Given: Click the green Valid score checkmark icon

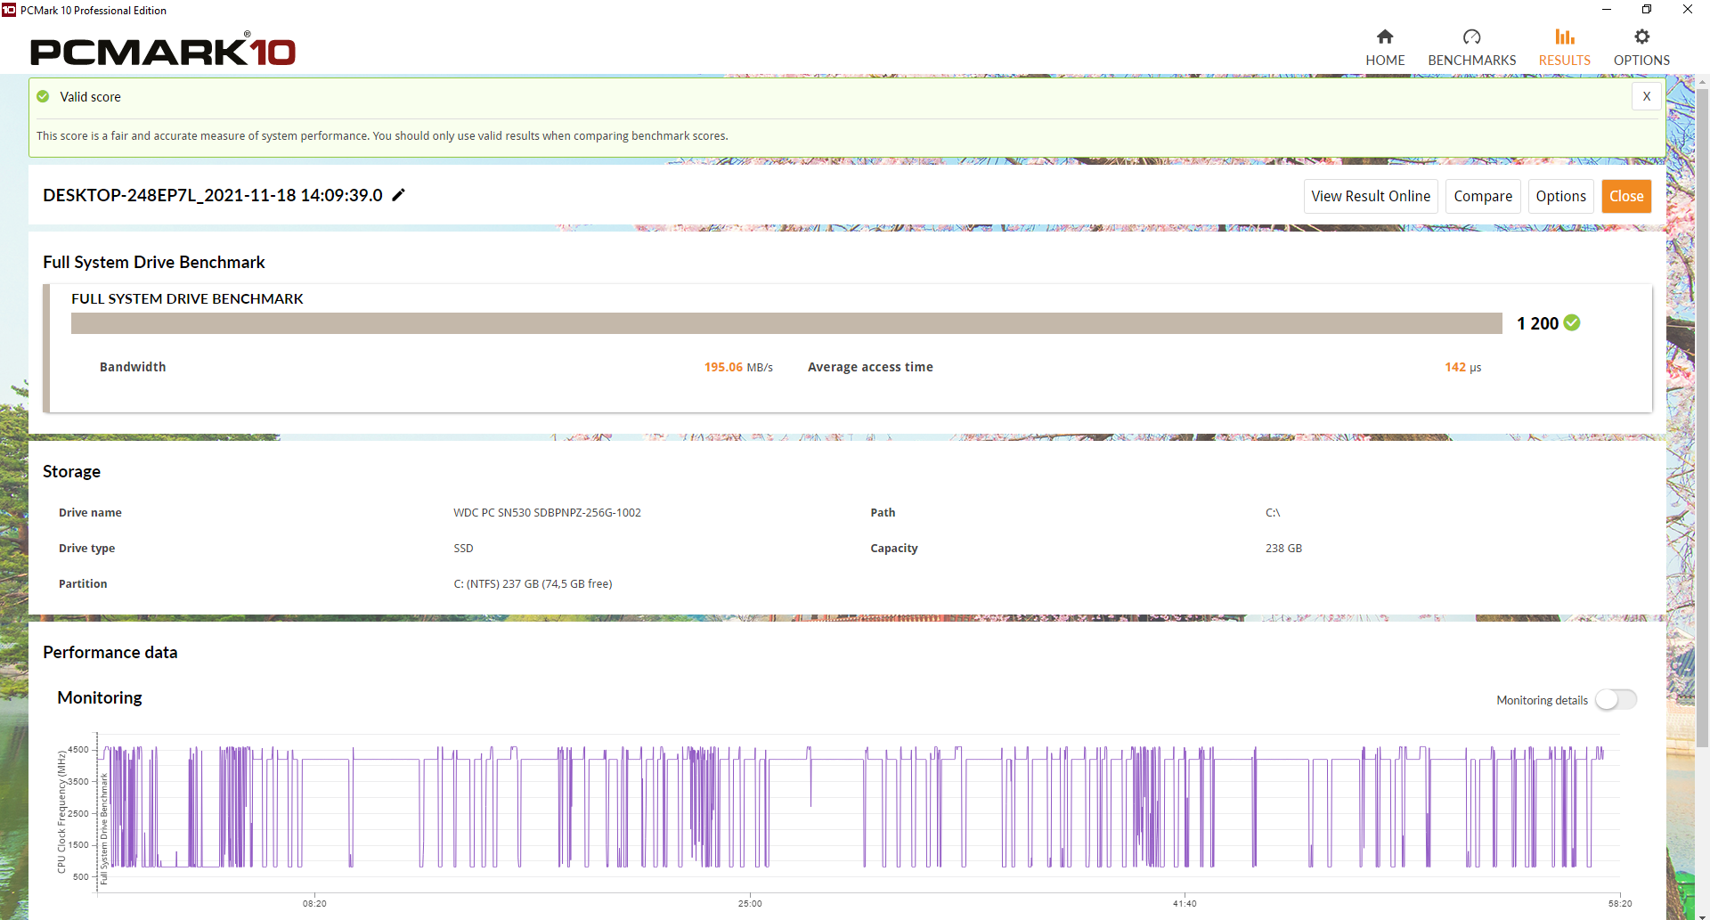Looking at the screenshot, I should pyautogui.click(x=43, y=96).
